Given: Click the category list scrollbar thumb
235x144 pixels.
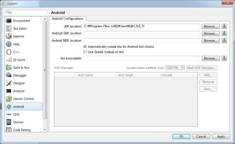Looking at the screenshot, I should click(x=45, y=70).
